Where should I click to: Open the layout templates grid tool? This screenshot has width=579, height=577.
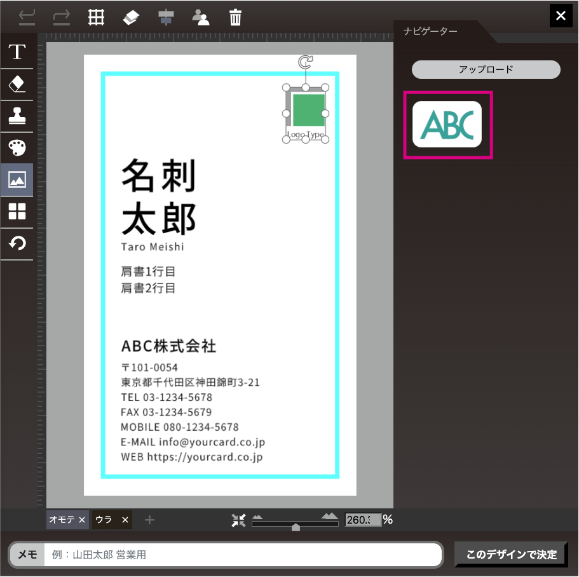[x=17, y=212]
